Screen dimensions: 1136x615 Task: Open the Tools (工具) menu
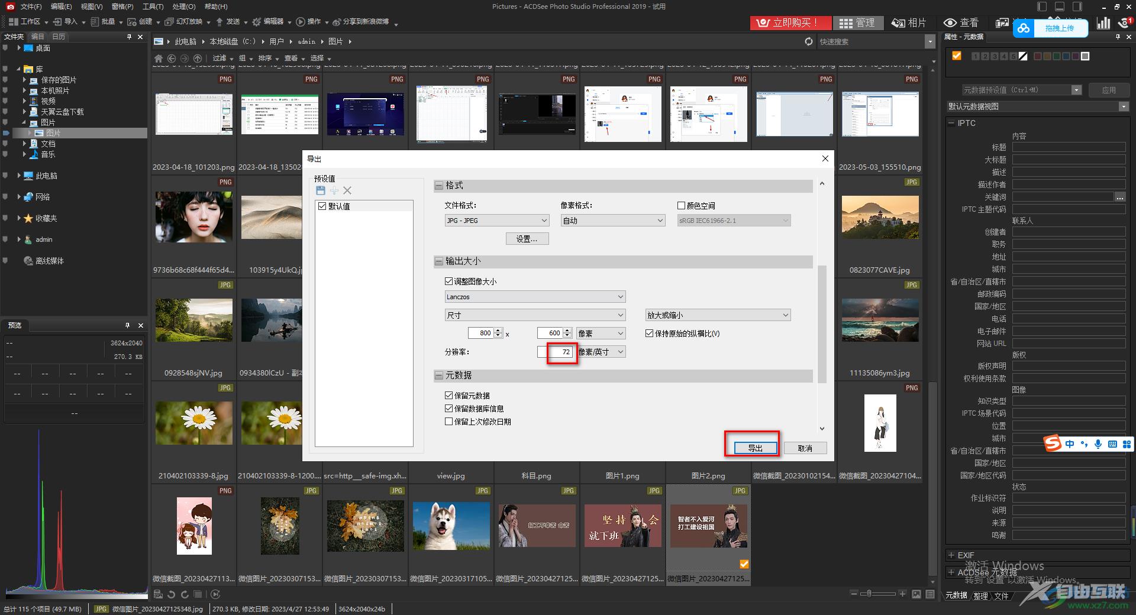[x=153, y=7]
